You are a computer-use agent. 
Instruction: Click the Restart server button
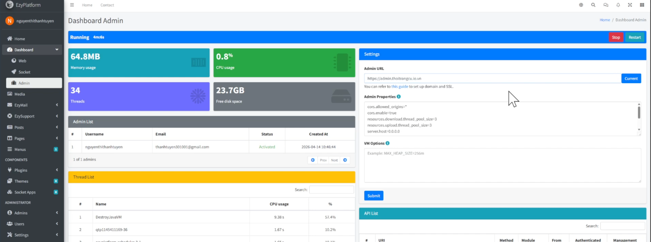[634, 37]
